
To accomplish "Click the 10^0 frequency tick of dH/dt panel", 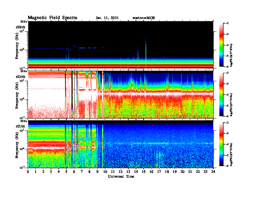I will pyautogui.click(x=22, y=50).
